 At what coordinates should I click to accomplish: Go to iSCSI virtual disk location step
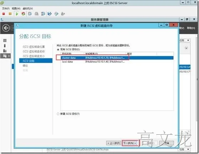34,47
